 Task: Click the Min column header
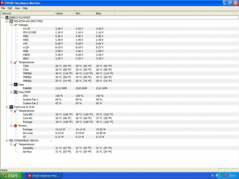click(x=84, y=13)
